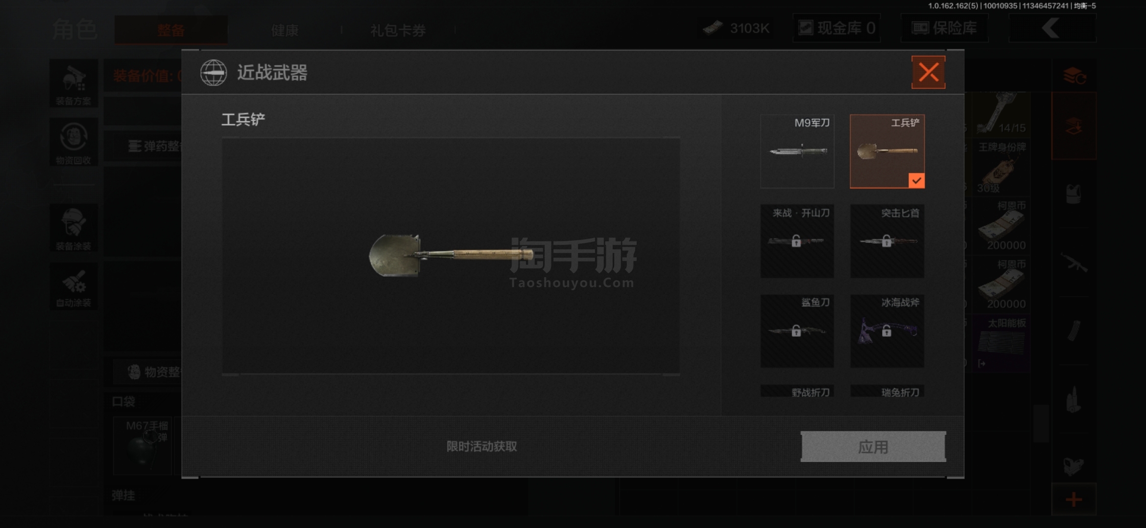Apply weapon with the 应用 button

(873, 446)
